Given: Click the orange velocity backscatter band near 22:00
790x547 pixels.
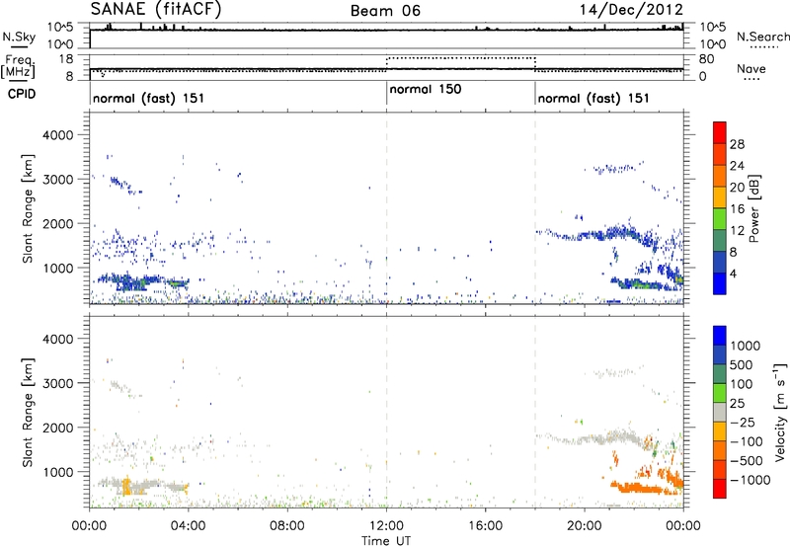Looking at the screenshot, I should tap(637, 488).
